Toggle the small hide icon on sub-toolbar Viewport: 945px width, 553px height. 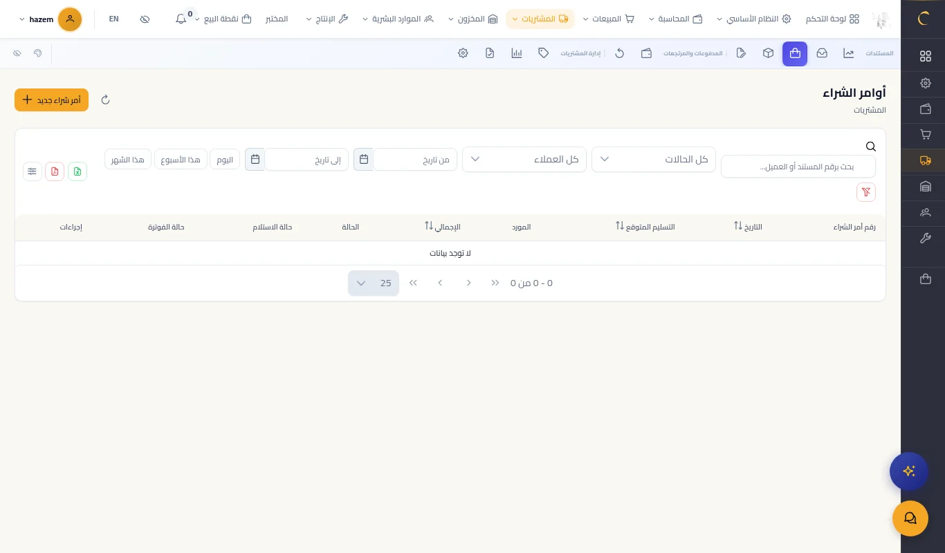point(17,53)
